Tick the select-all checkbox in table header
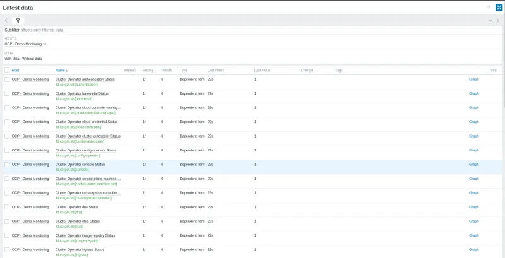The height and width of the screenshot is (258, 505). [7, 70]
